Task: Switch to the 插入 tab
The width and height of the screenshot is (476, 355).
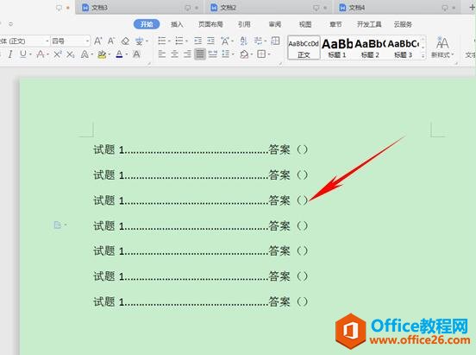Action: coord(177,24)
